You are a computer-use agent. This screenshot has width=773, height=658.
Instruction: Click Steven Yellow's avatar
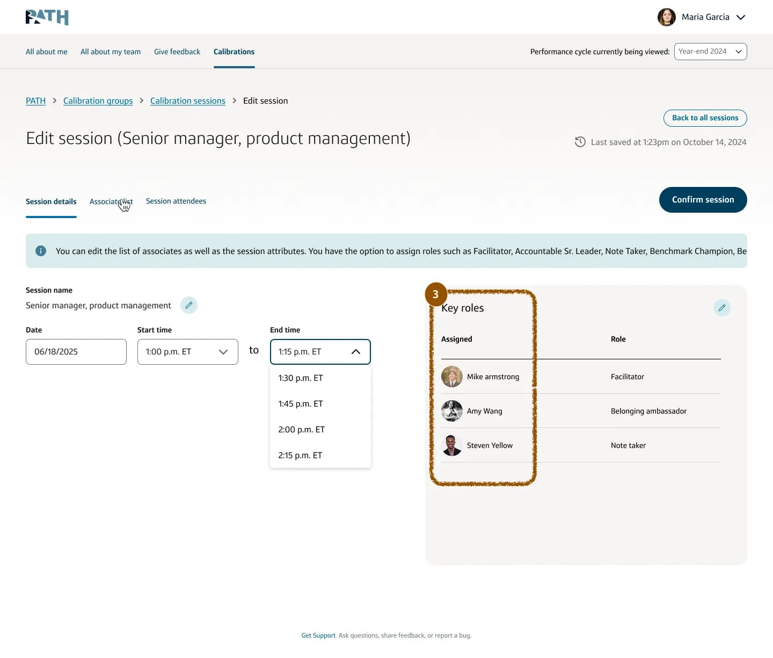[452, 446]
